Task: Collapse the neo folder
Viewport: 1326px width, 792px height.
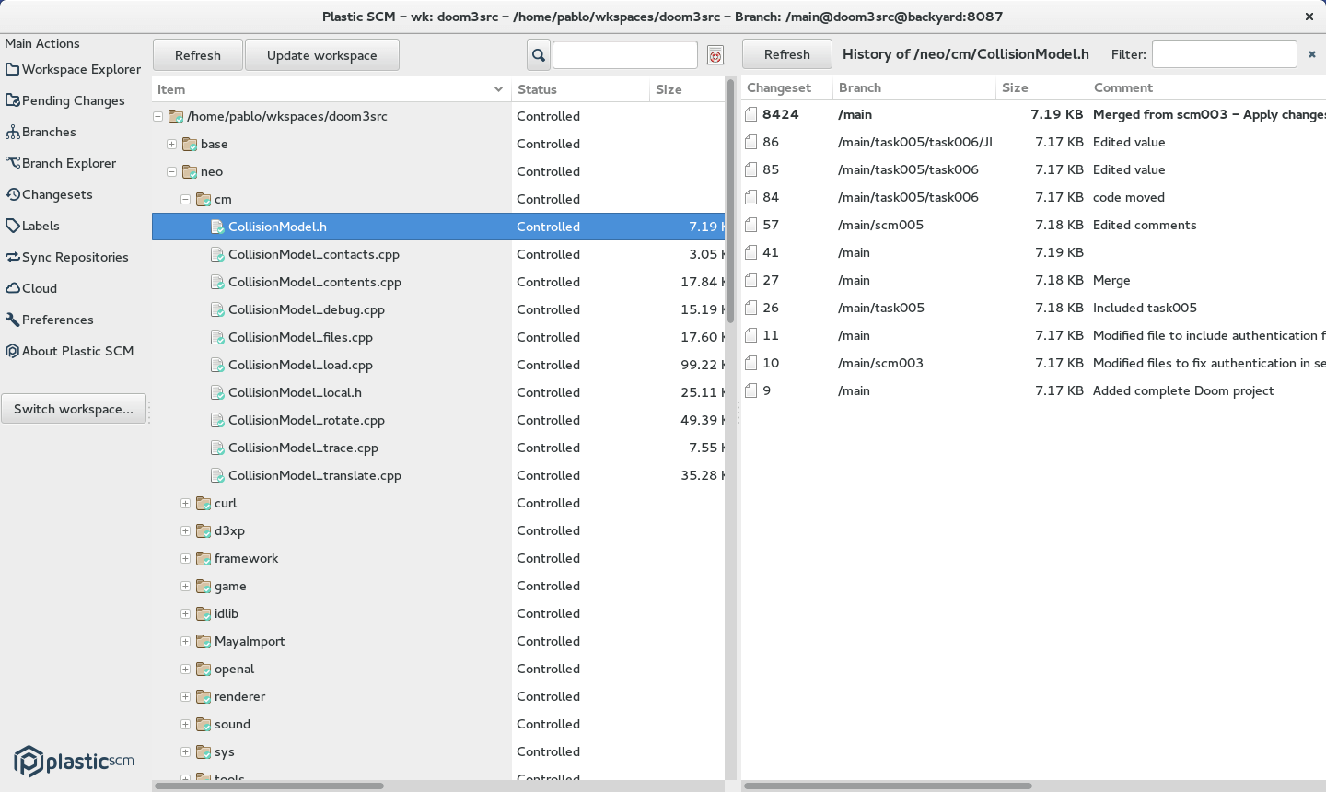Action: 171,172
